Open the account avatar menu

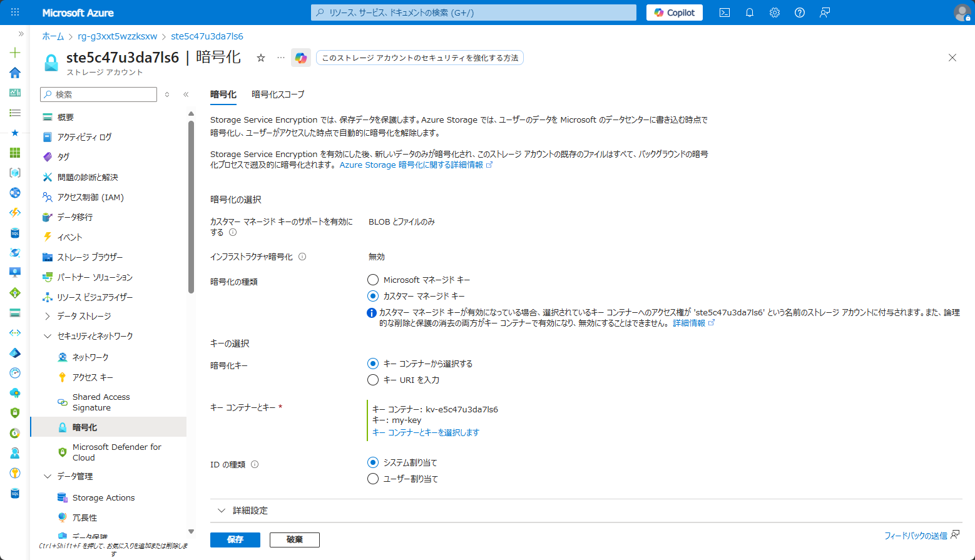961,13
